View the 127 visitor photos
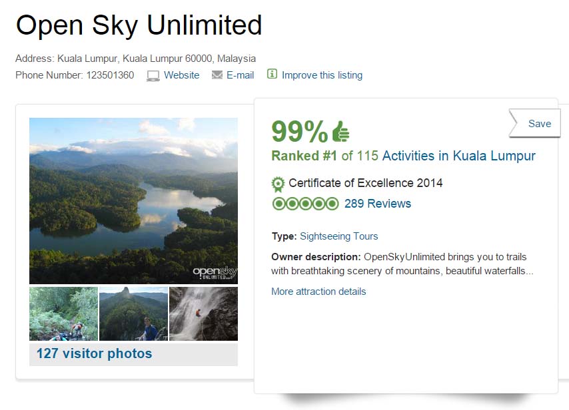The width and height of the screenshot is (569, 410). 94,353
